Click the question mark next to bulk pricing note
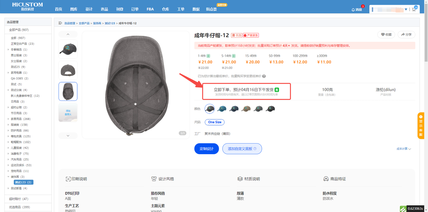Image resolution: width=428 pixels, height=212 pixels. [264, 76]
